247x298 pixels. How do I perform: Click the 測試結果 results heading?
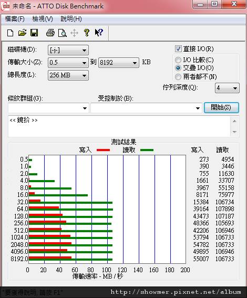(x=124, y=142)
